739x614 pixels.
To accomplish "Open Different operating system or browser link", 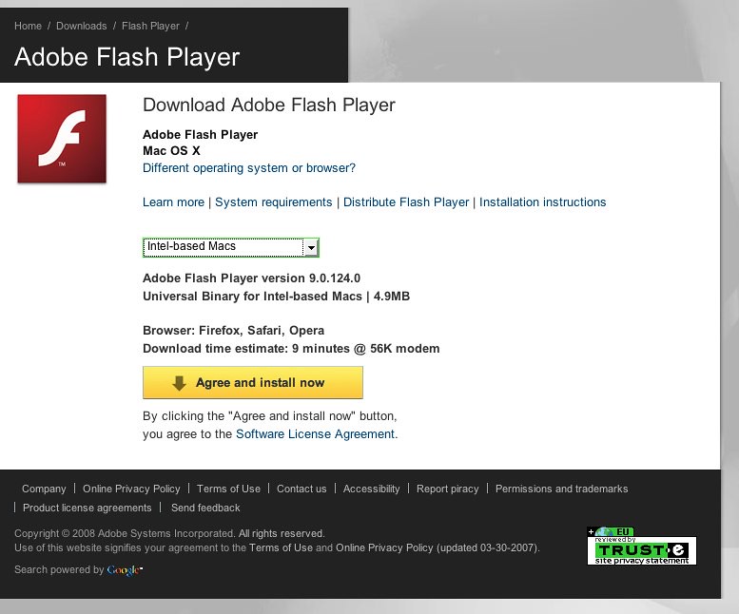I will click(x=249, y=168).
